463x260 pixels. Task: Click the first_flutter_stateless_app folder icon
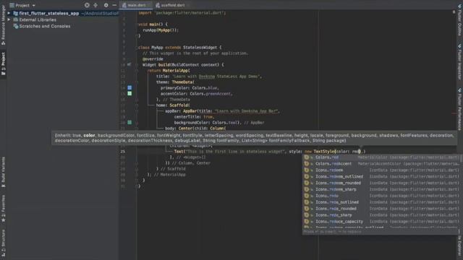tap(16, 13)
